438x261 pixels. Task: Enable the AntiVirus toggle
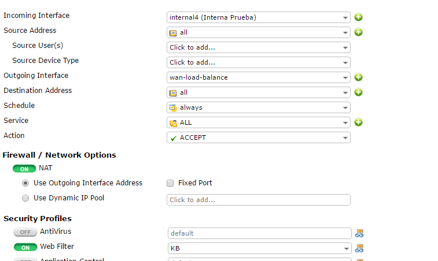pos(25,232)
